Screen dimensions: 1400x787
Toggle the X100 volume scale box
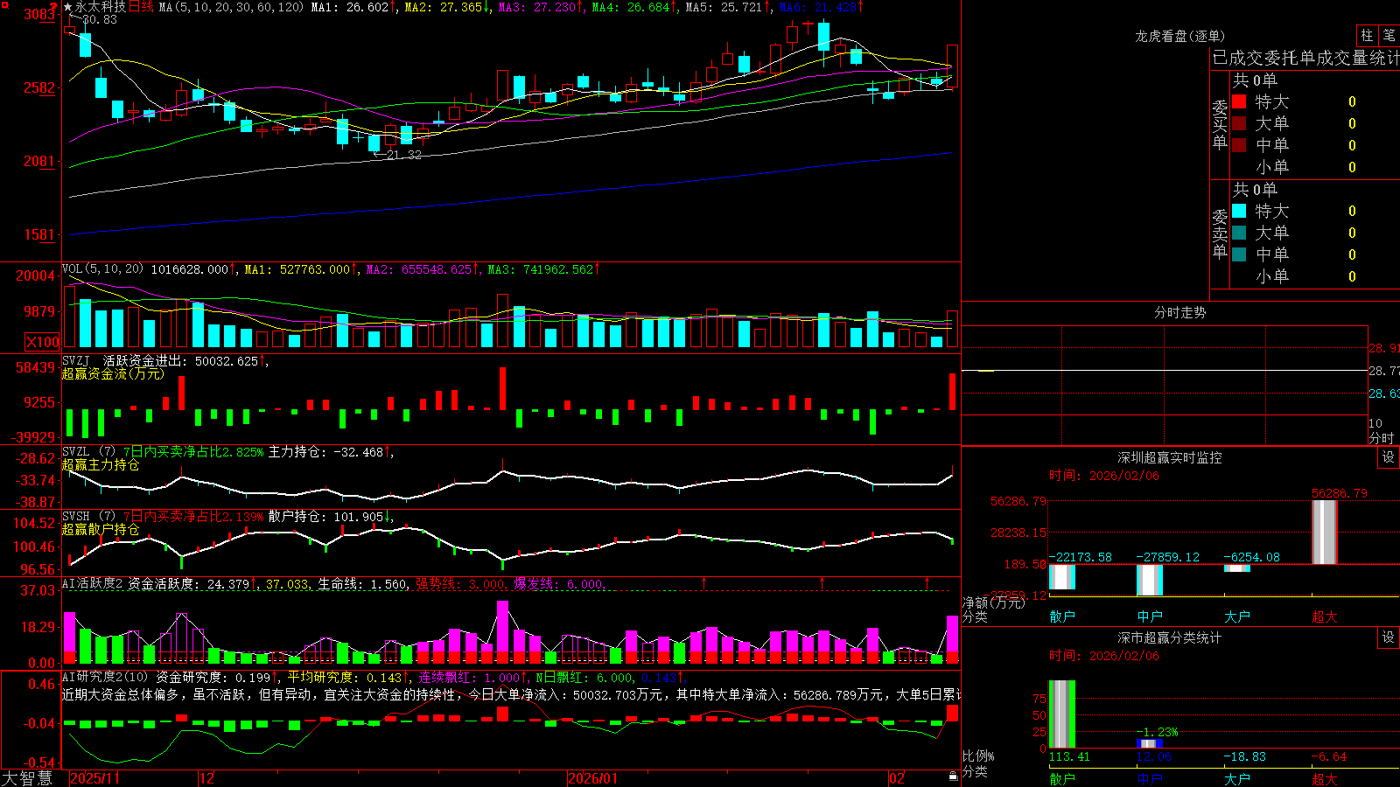coord(42,343)
